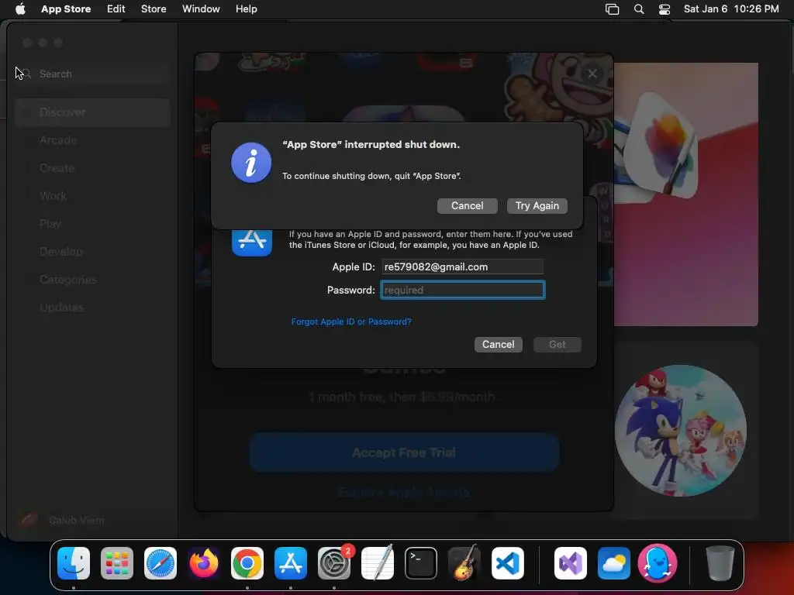Click Accept Free Trial button

(404, 452)
